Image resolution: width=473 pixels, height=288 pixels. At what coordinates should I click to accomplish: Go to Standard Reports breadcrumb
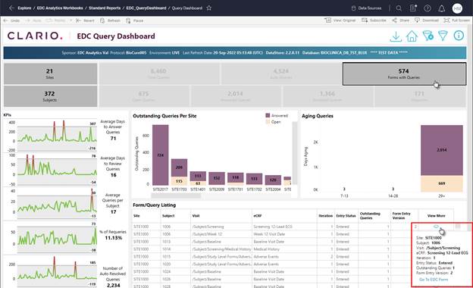105,8
